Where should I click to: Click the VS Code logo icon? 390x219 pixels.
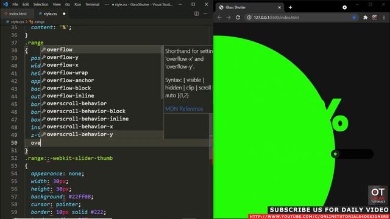coord(5,4)
